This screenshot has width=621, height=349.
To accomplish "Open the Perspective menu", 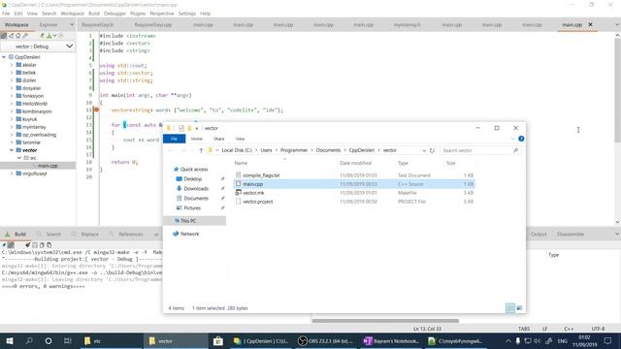I will pyautogui.click(x=162, y=14).
